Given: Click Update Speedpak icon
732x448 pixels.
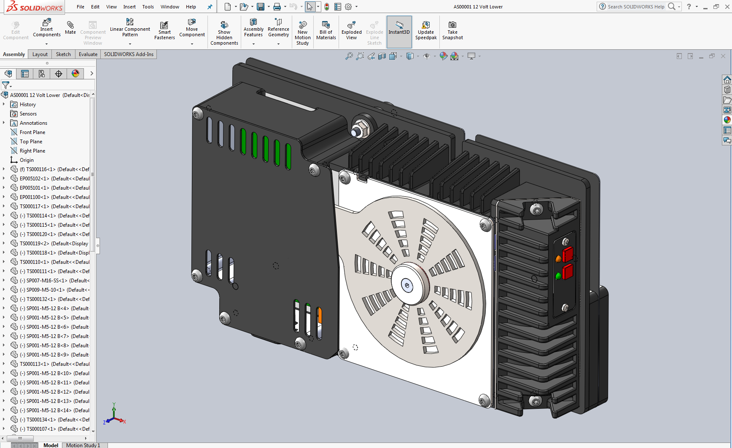Looking at the screenshot, I should coord(426,30).
